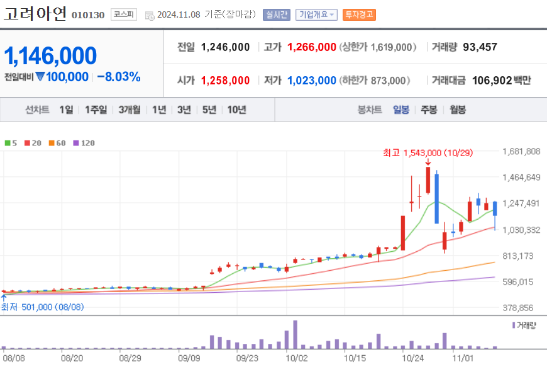Click the 거래량 value 93,457

480,47
